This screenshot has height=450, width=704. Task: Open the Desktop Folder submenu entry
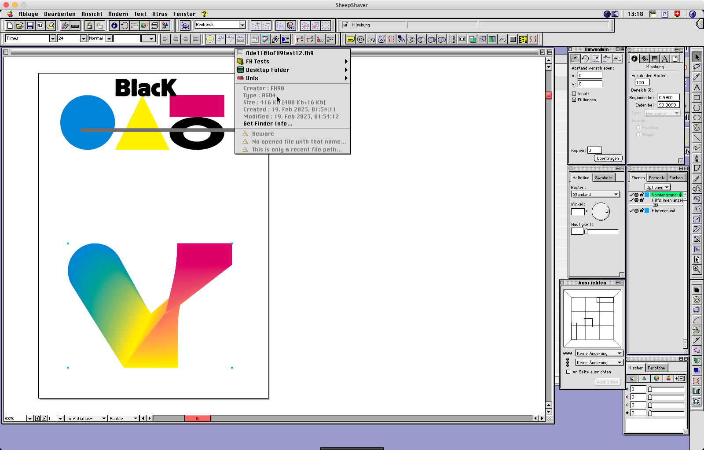(x=267, y=70)
